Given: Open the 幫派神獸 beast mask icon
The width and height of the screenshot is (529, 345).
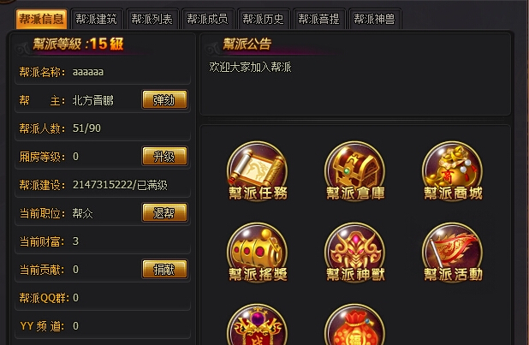Looking at the screenshot, I should tap(355, 253).
